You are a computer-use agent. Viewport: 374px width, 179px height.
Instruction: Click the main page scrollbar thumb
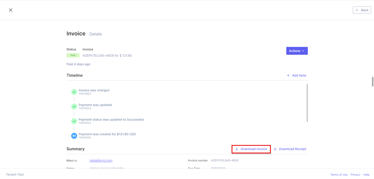pyautogui.click(x=372, y=82)
